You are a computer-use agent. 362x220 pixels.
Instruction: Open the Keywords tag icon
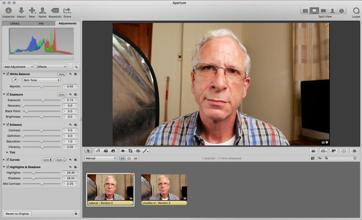(x=55, y=11)
